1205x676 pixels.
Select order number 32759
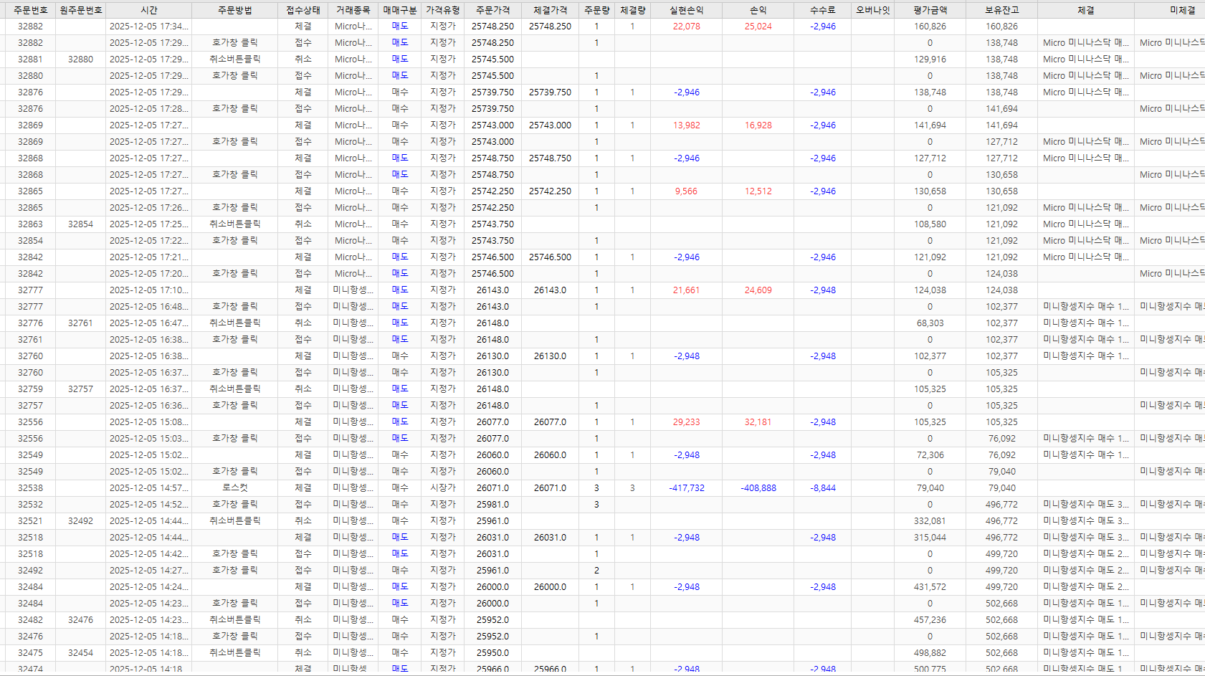click(x=30, y=389)
